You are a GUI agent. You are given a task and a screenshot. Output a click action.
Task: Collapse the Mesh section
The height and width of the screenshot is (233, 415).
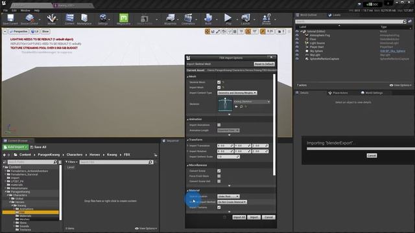point(187,76)
